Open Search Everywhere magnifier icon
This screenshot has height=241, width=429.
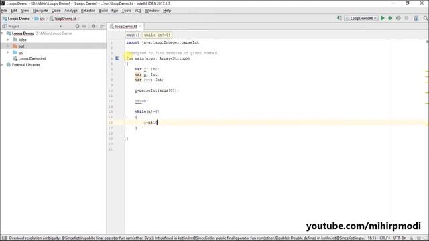click(426, 18)
